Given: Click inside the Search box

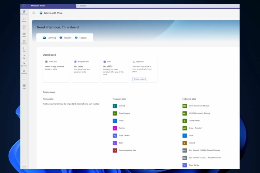Looking at the screenshot, I should (158, 6).
